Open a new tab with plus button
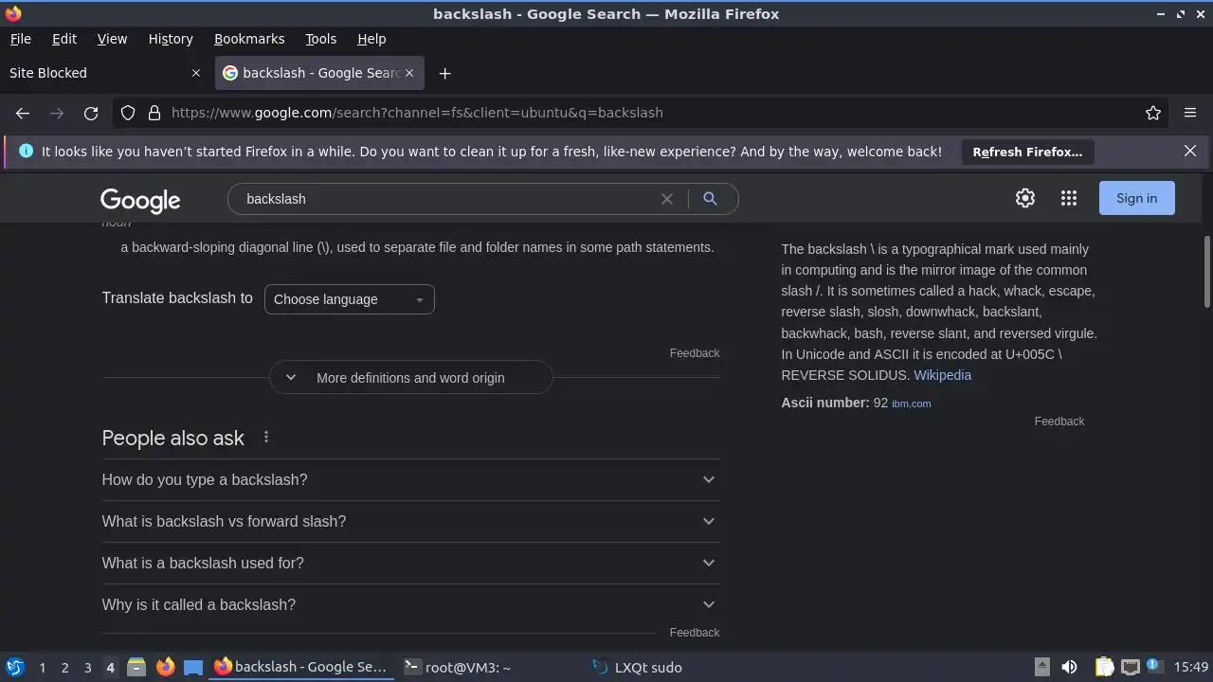Image resolution: width=1213 pixels, height=682 pixels. click(x=444, y=73)
